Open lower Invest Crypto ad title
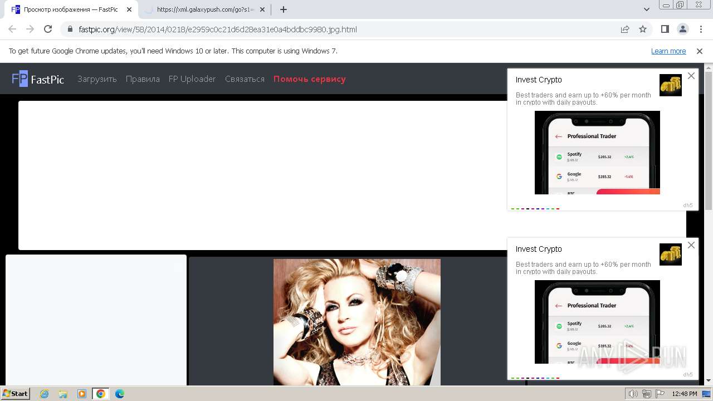713x401 pixels. (x=539, y=249)
